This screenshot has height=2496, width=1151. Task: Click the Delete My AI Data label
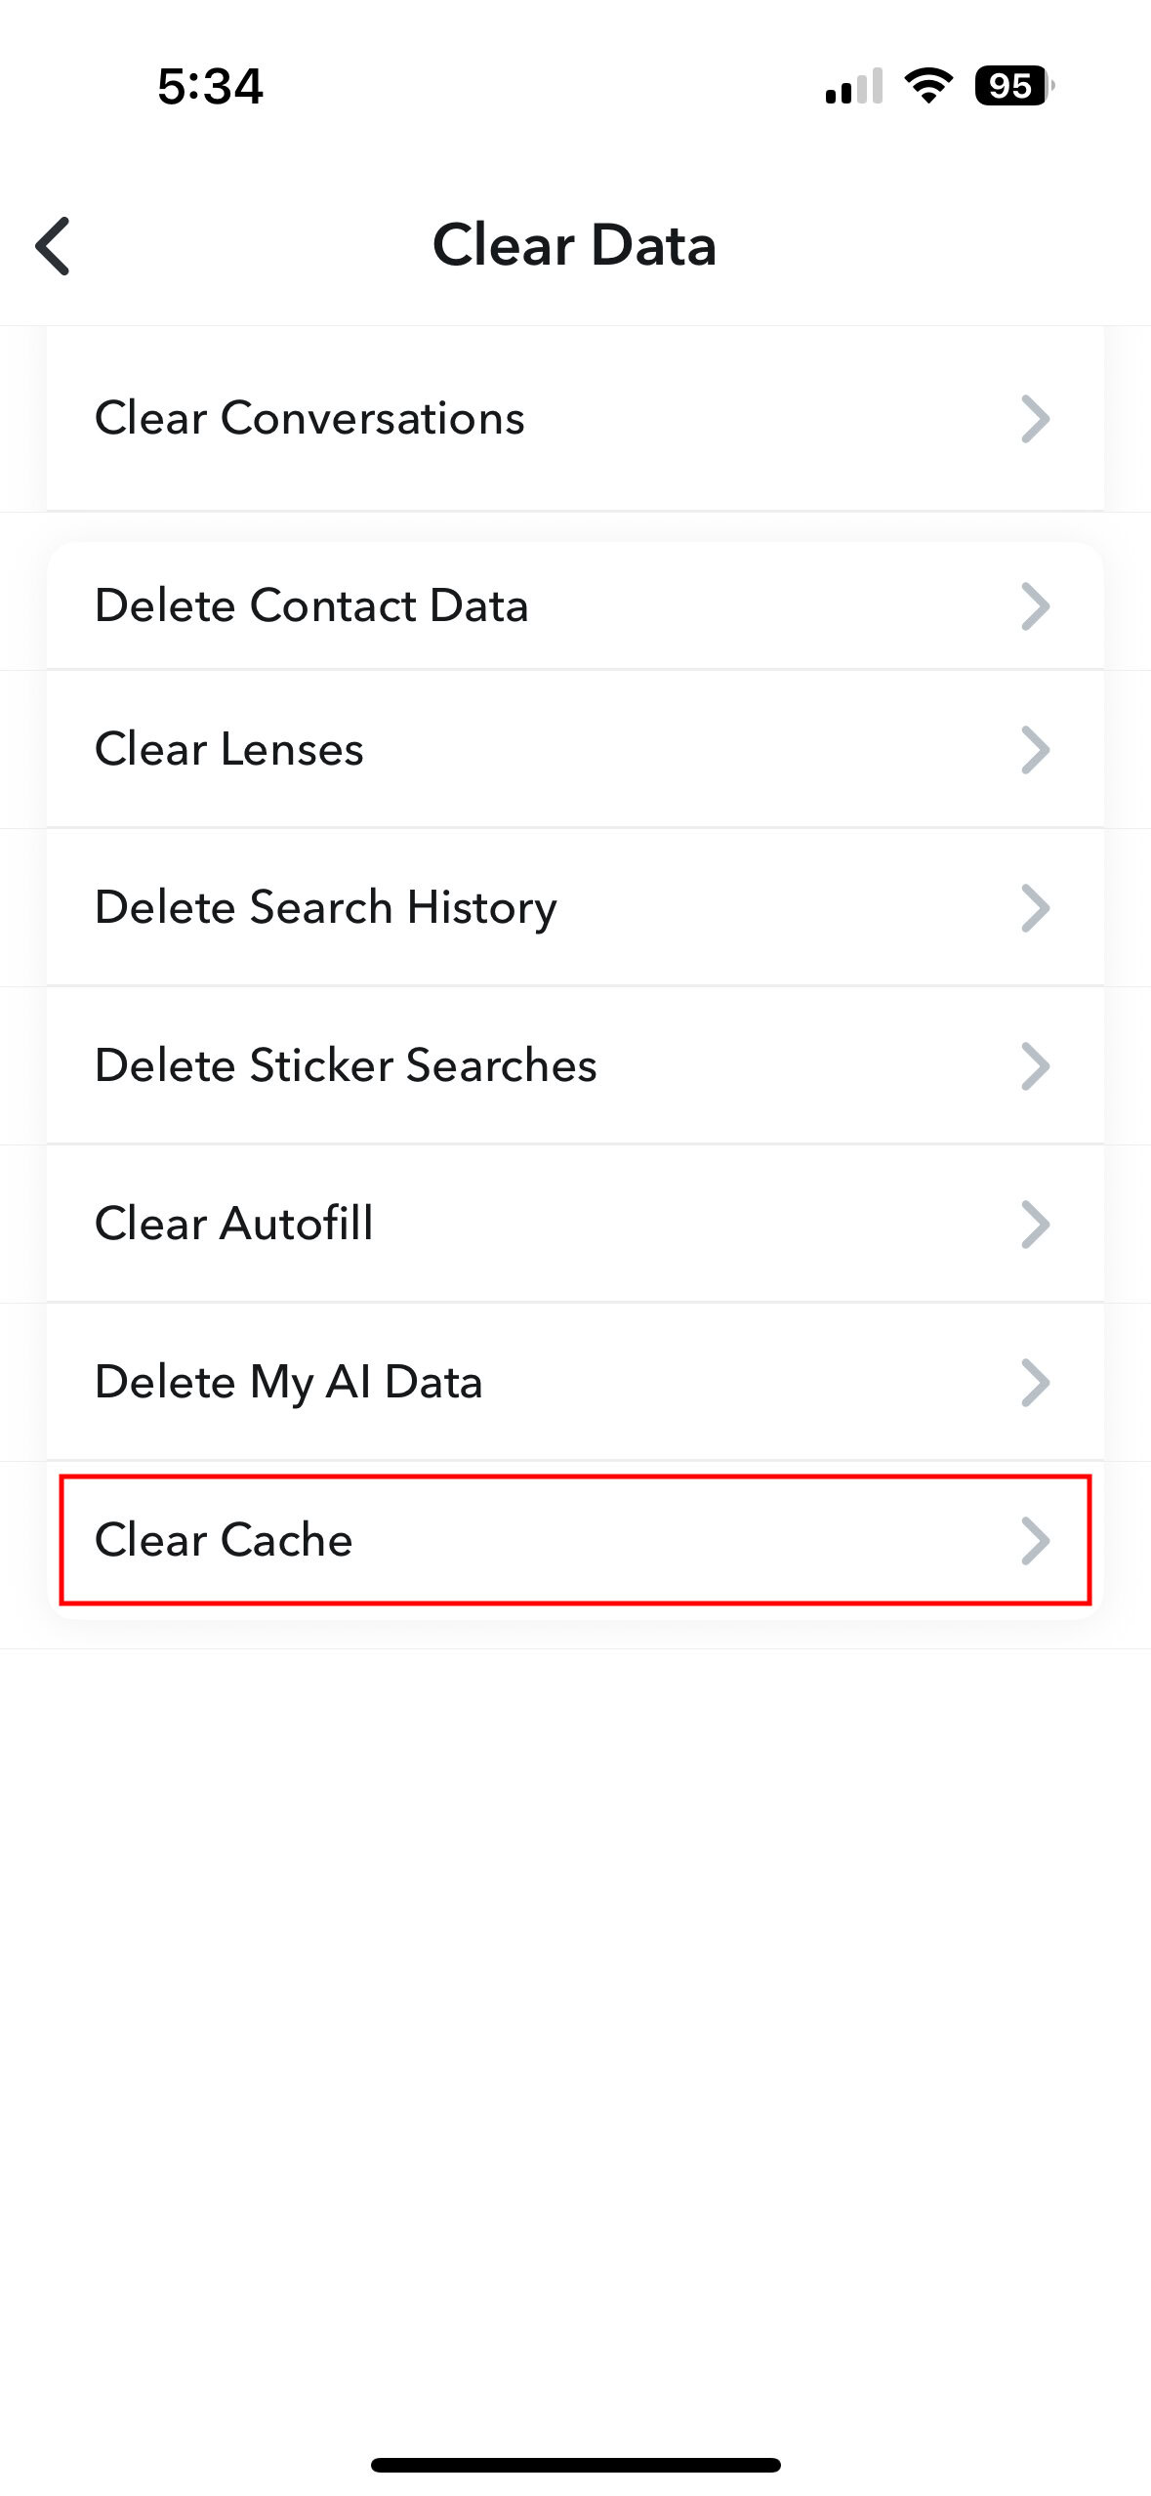pyautogui.click(x=288, y=1381)
